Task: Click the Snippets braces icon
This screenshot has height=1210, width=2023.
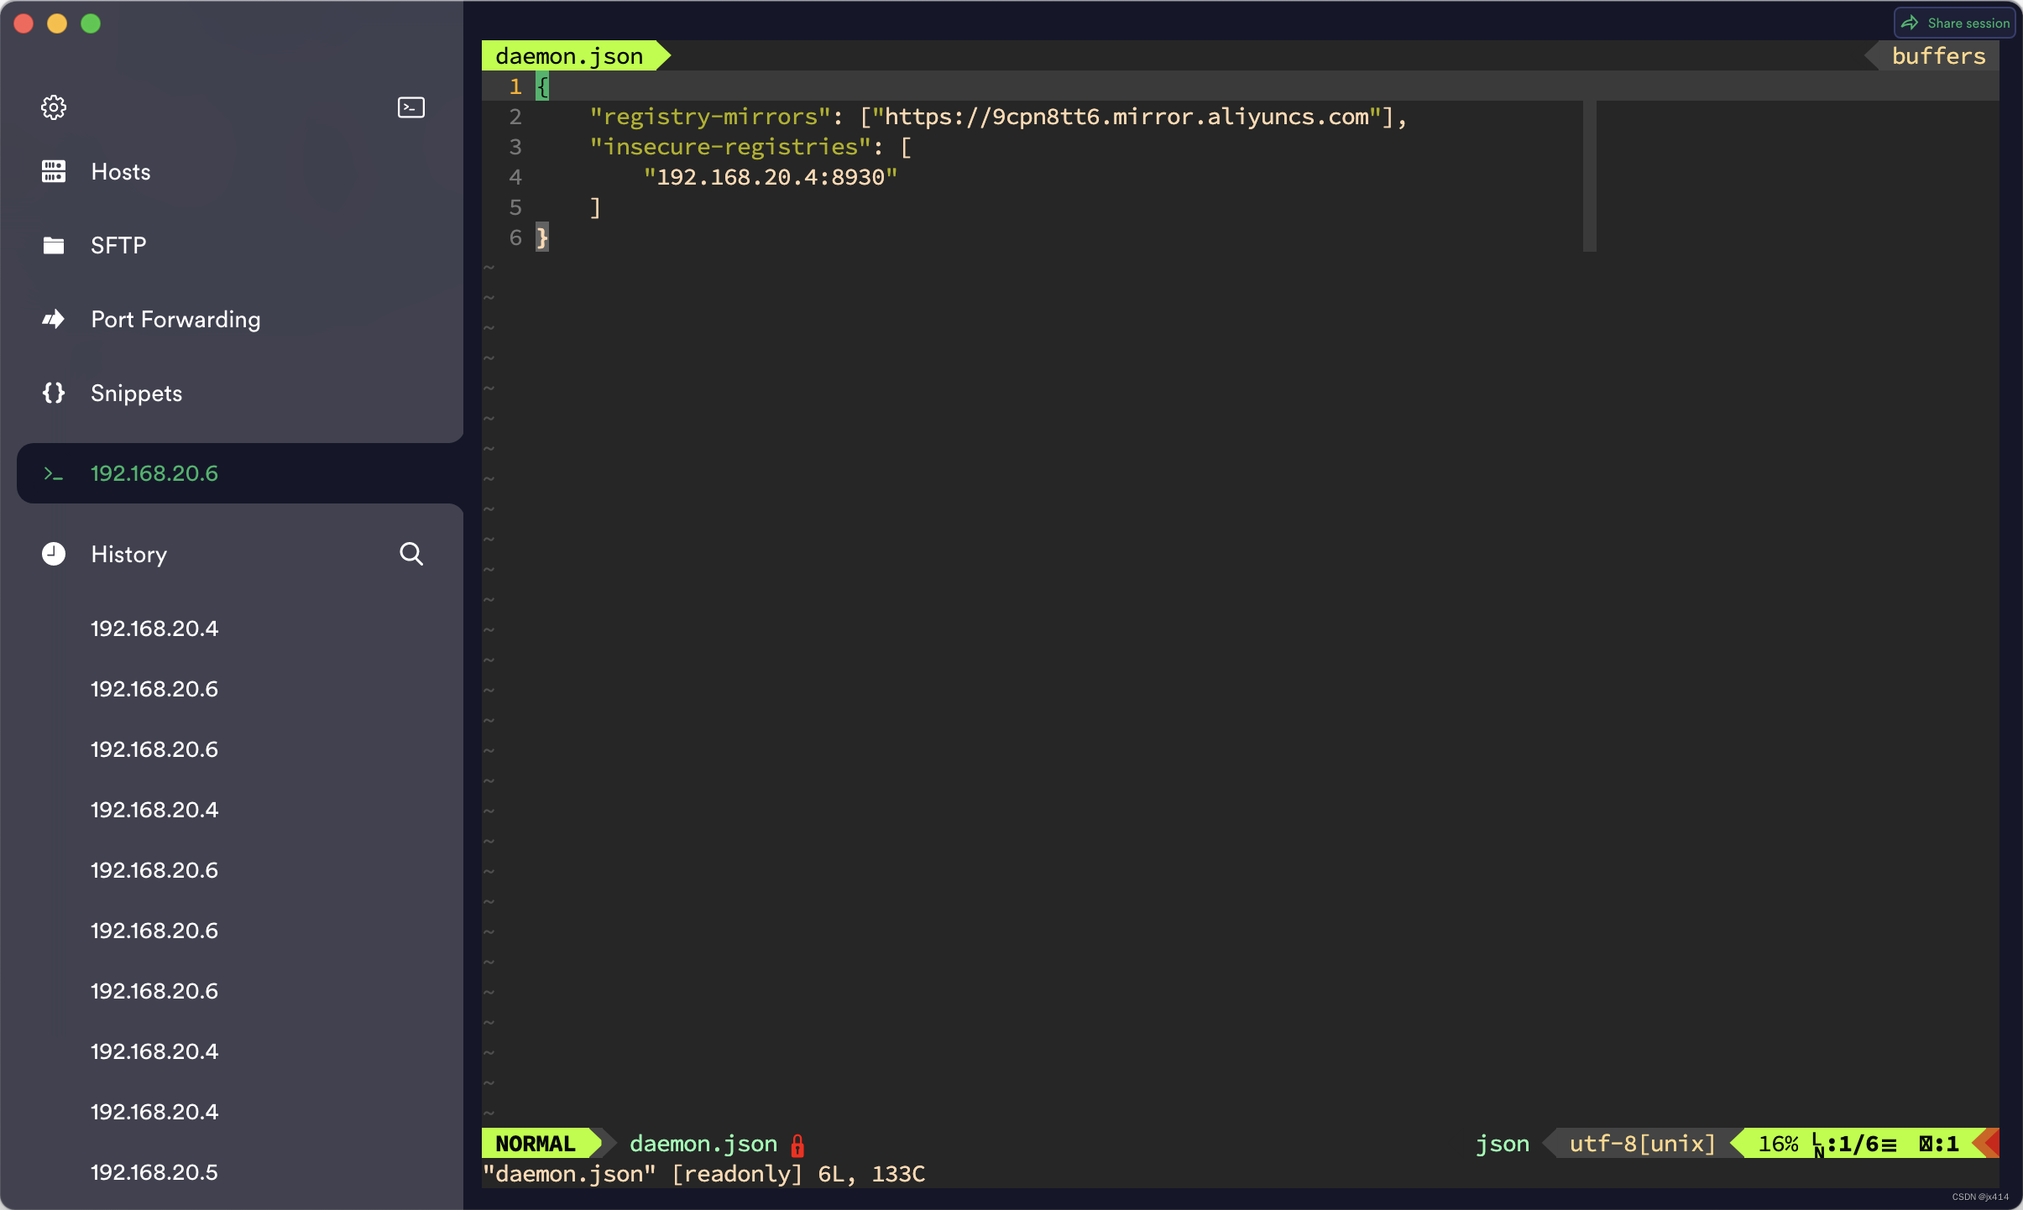Action: (54, 393)
